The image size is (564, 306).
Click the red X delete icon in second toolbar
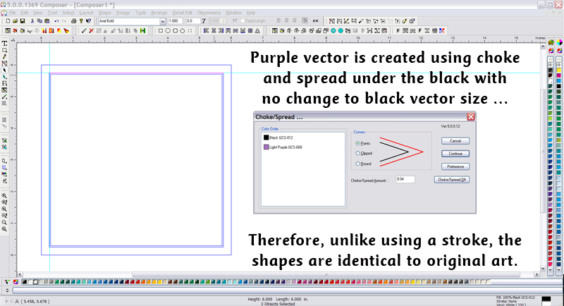click(92, 31)
